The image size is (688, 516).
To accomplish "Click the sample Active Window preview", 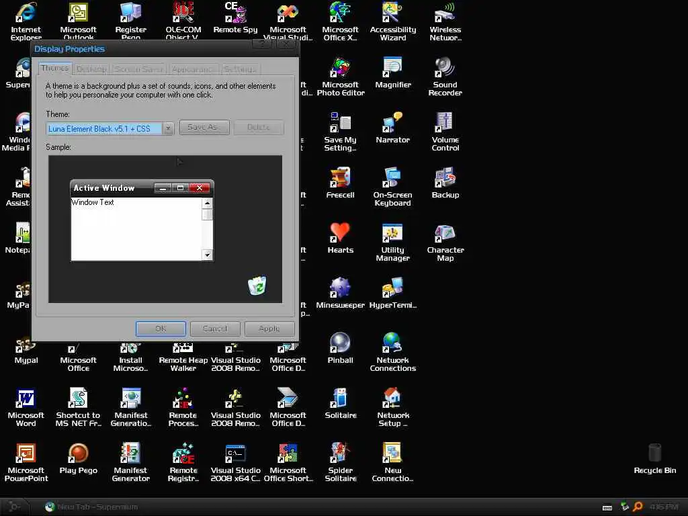I will 142,220.
